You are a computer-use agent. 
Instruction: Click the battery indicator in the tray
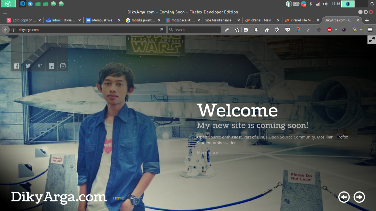pyautogui.click(x=296, y=4)
